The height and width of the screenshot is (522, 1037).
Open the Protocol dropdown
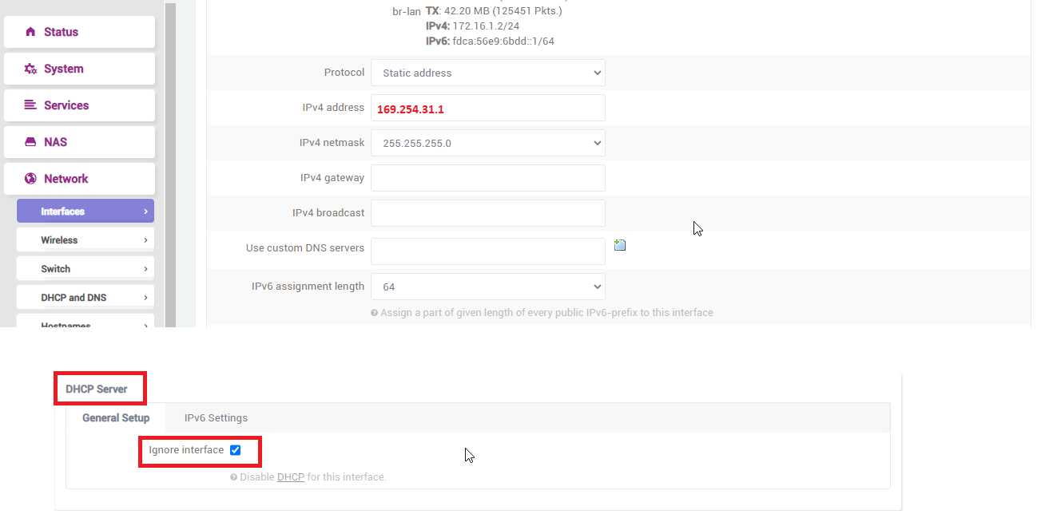pyautogui.click(x=488, y=73)
